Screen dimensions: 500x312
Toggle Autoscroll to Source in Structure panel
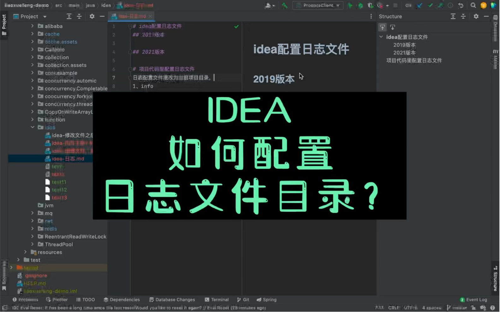tap(382, 27)
